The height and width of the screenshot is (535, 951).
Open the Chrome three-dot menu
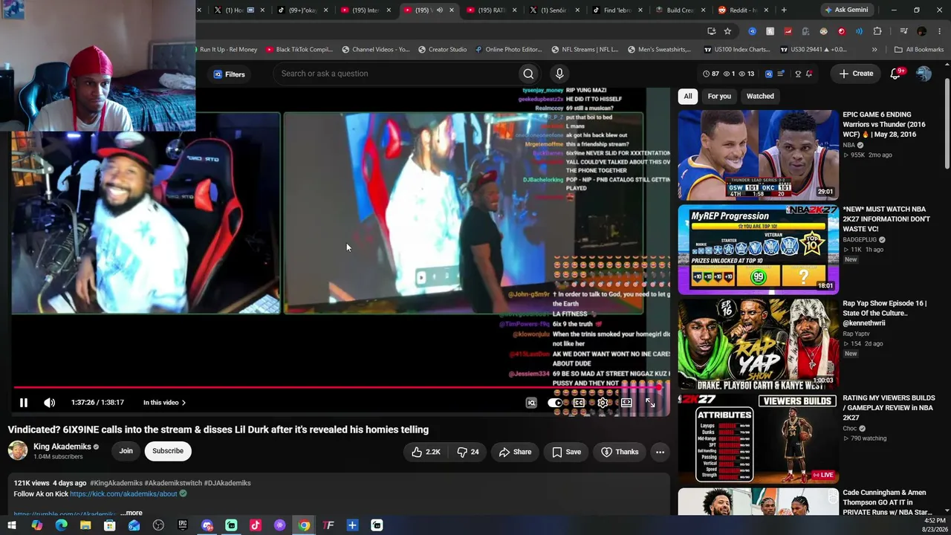tap(939, 31)
